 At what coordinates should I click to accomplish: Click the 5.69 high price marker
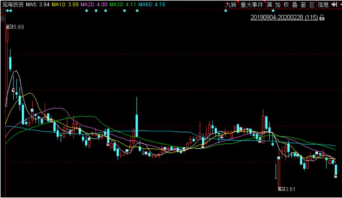click(x=19, y=27)
